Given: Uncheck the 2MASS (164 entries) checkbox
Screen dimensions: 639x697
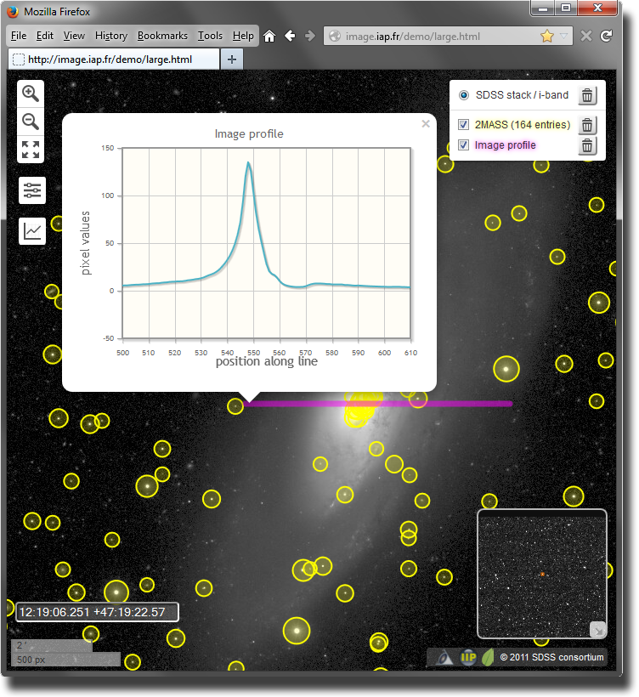Looking at the screenshot, I should click(x=463, y=125).
